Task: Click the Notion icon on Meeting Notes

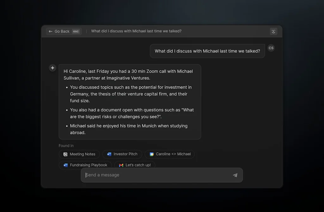Action: coord(66,154)
